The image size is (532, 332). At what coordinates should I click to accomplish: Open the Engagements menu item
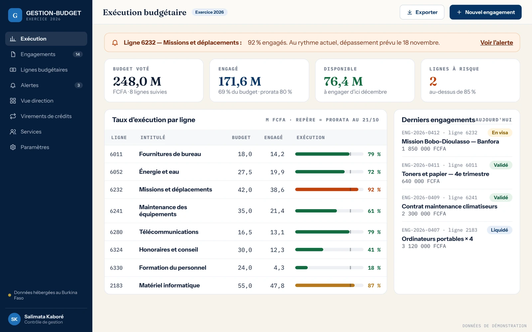click(46, 54)
